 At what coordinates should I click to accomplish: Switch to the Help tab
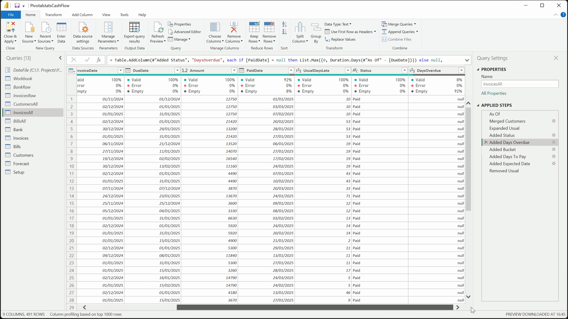142,15
